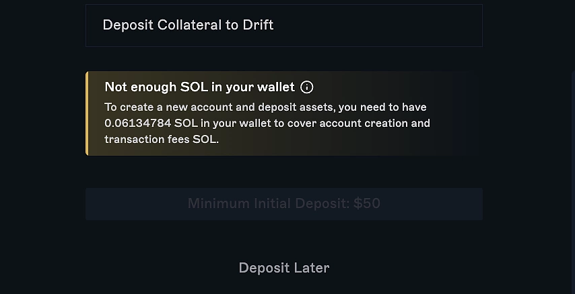Select the word Drift in the header
The image size is (575, 294).
[258, 25]
